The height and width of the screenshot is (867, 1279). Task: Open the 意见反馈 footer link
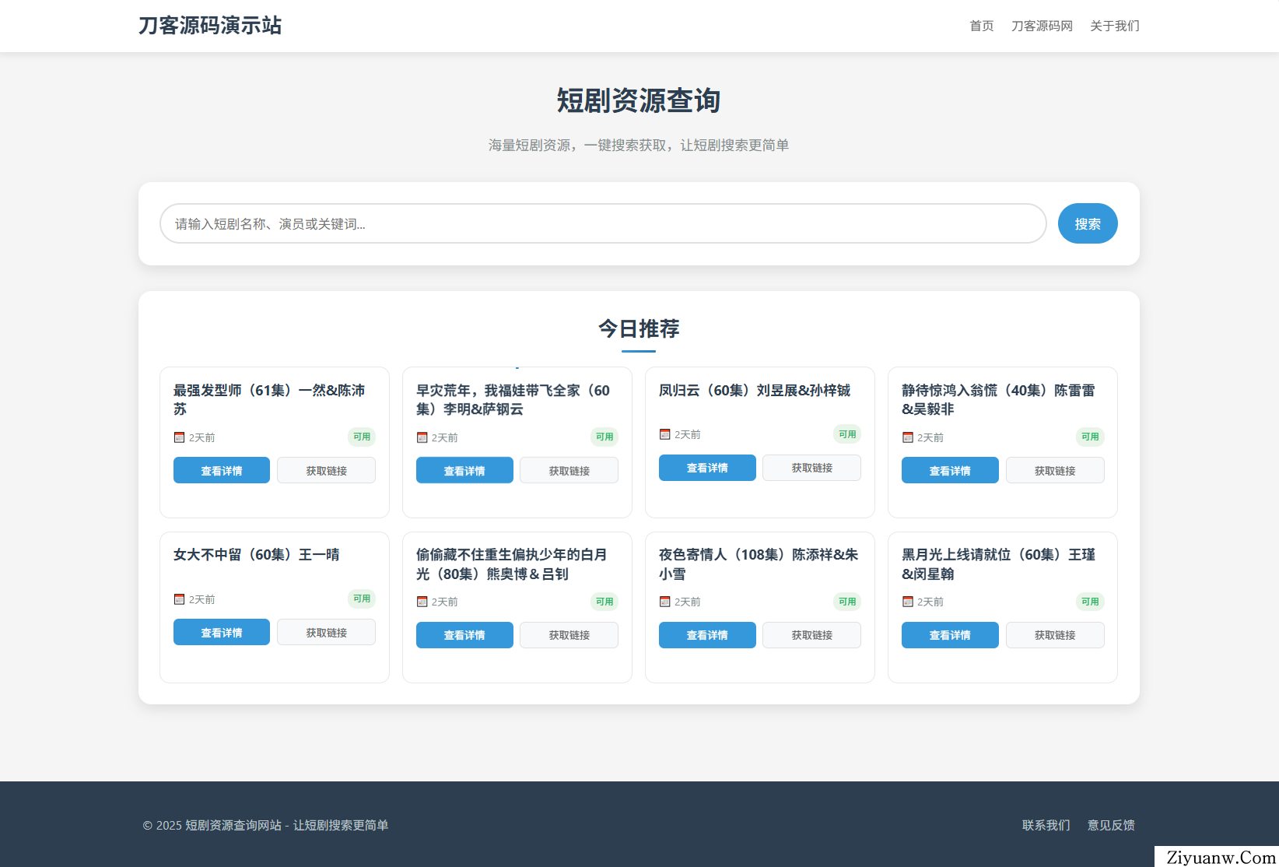[x=1111, y=825]
